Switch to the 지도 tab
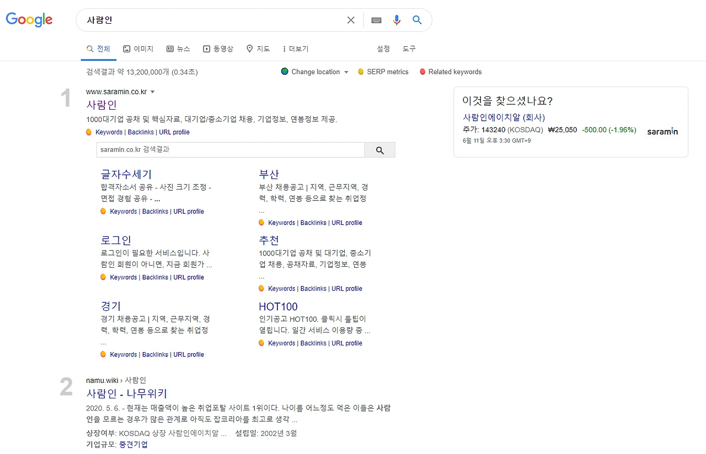The width and height of the screenshot is (706, 454). tap(258, 49)
